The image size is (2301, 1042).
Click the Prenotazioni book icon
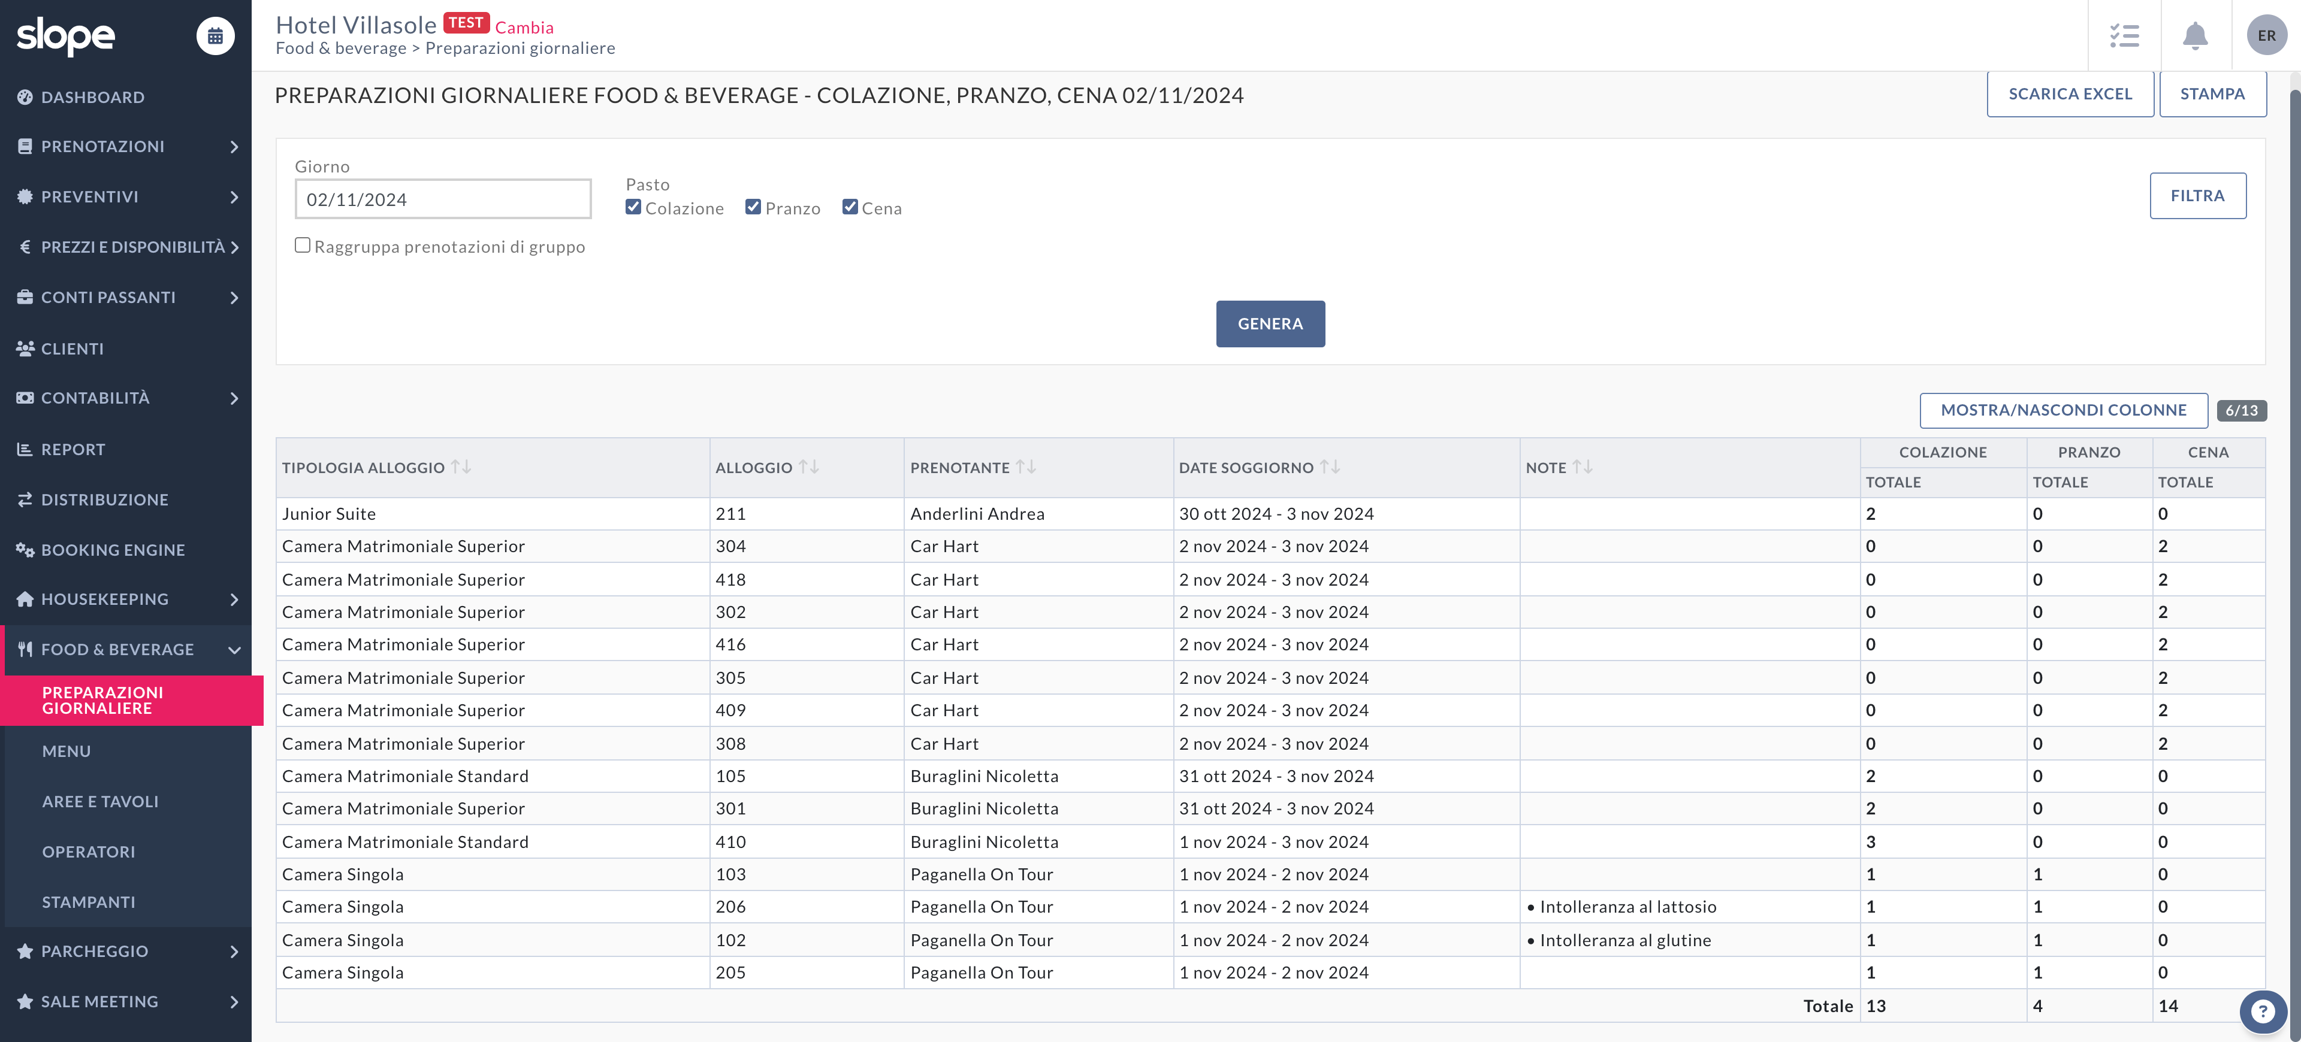click(25, 147)
